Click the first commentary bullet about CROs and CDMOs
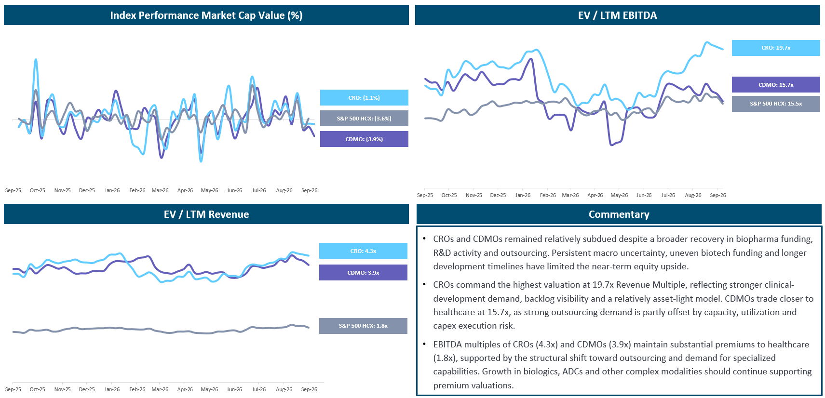 click(x=623, y=252)
